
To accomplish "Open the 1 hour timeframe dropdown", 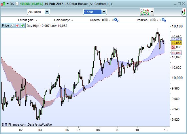I will 95,12.
